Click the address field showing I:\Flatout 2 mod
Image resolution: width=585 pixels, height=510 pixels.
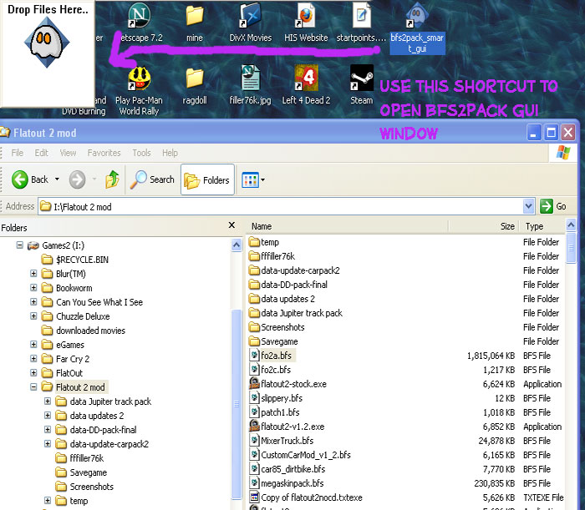click(x=281, y=206)
